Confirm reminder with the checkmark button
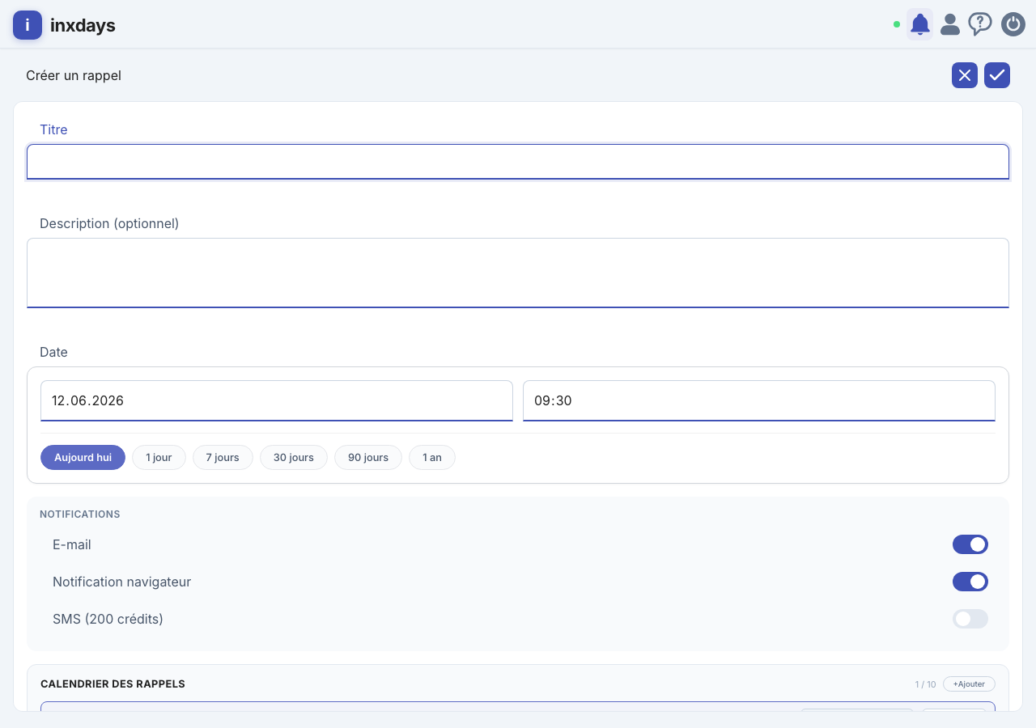The width and height of the screenshot is (1036, 728). point(997,75)
